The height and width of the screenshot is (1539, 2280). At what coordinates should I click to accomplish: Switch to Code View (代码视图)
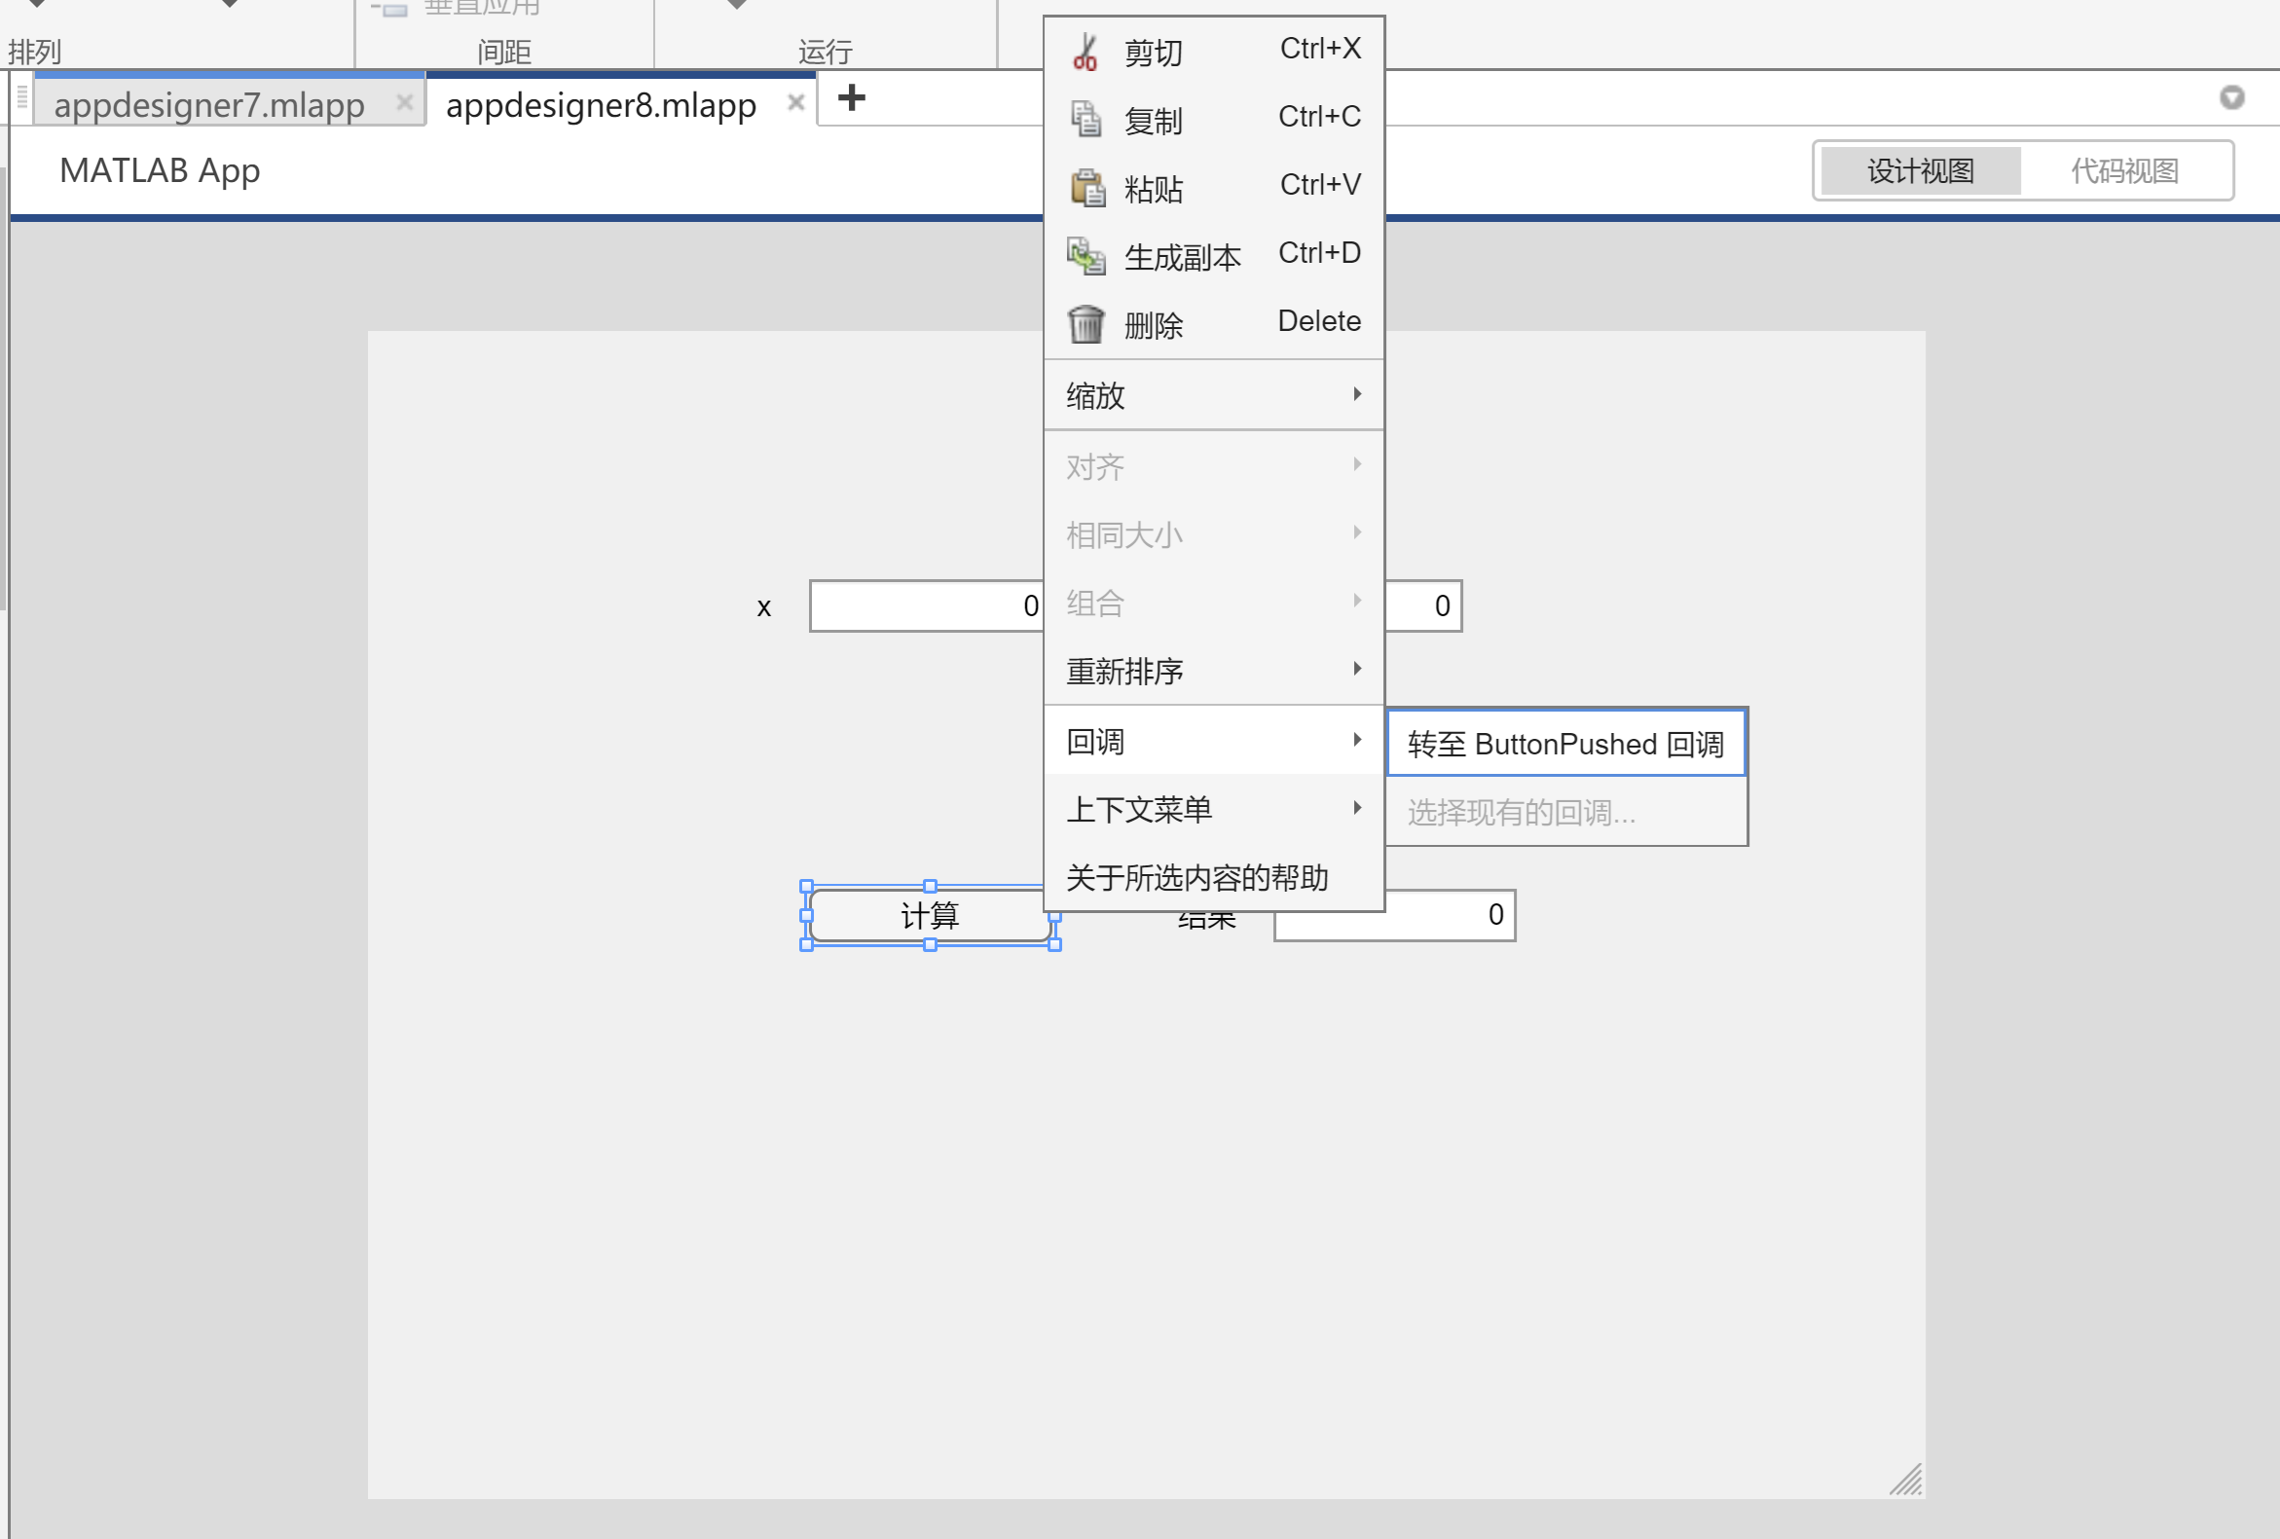tap(2124, 170)
